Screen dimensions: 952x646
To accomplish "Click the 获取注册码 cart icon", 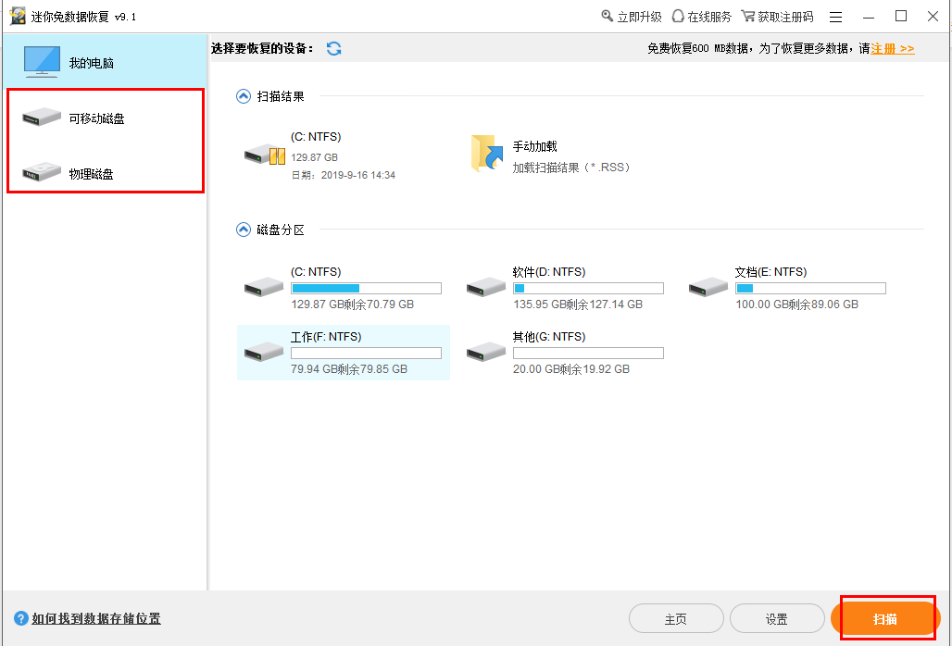I will (x=748, y=17).
